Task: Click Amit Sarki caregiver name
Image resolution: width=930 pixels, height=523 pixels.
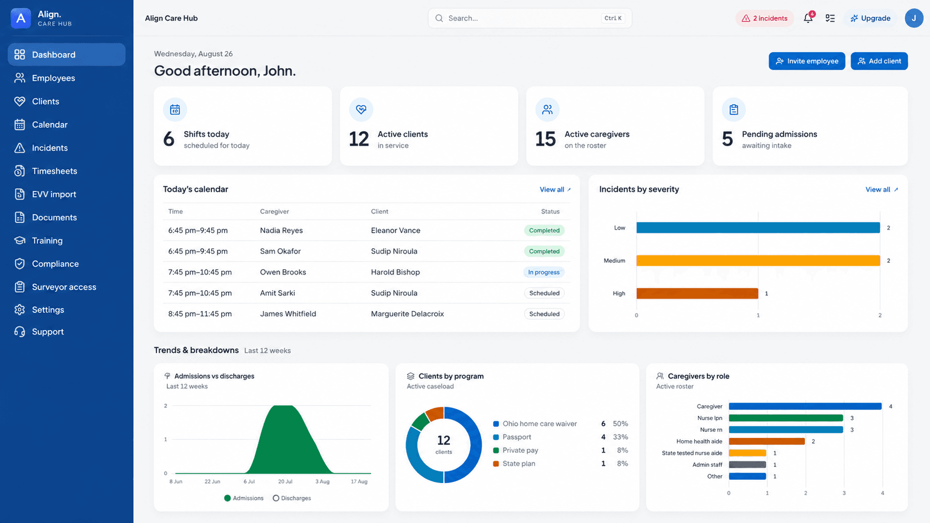Action: click(278, 293)
